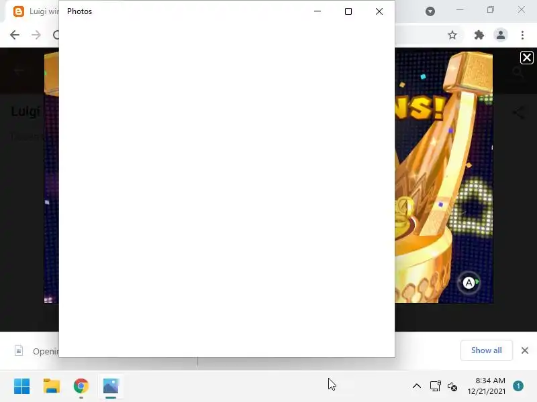This screenshot has height=402, width=537.
Task: Close the Photos window
Action: [x=379, y=11]
